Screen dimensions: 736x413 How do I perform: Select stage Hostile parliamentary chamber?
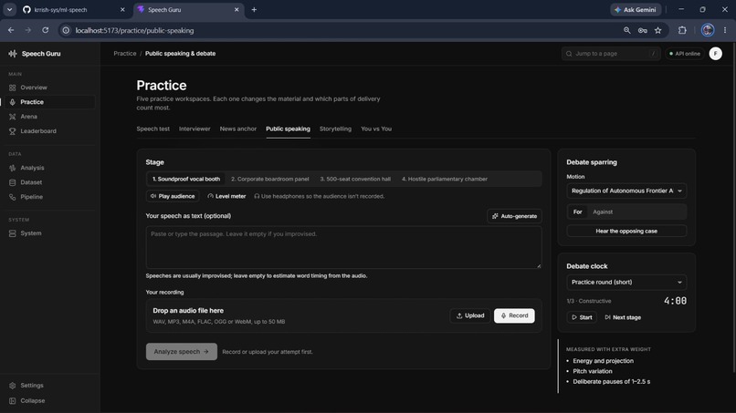(x=445, y=179)
